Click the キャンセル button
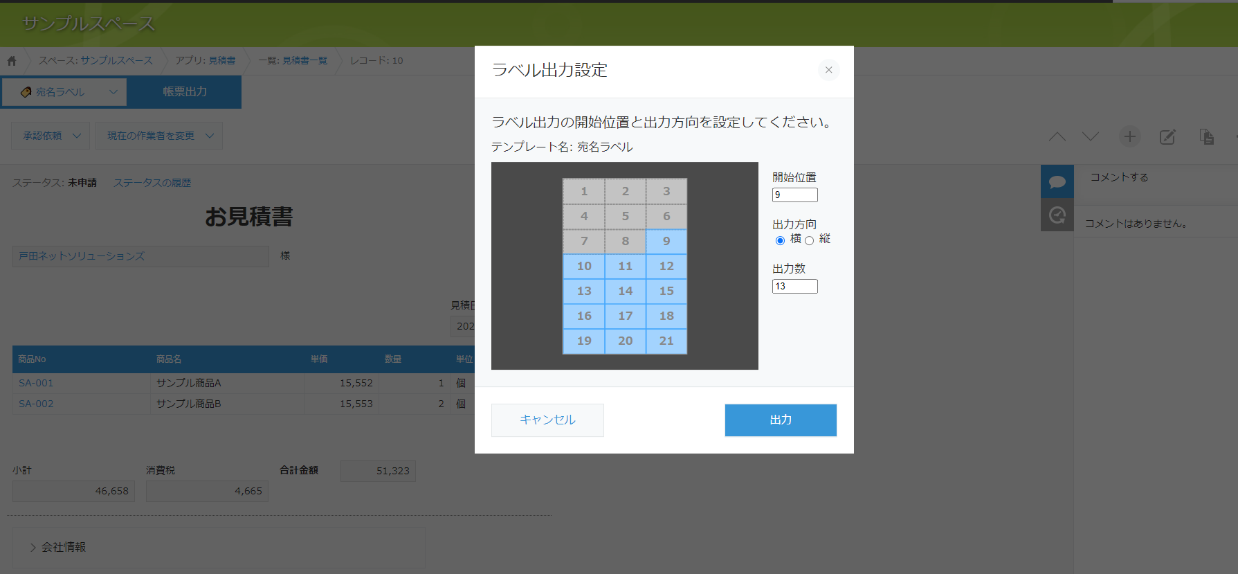The height and width of the screenshot is (574, 1238). pos(547,420)
